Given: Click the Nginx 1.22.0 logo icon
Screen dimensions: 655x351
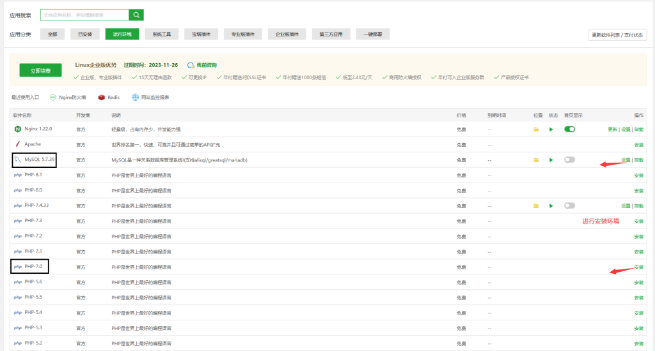Looking at the screenshot, I should click(17, 129).
